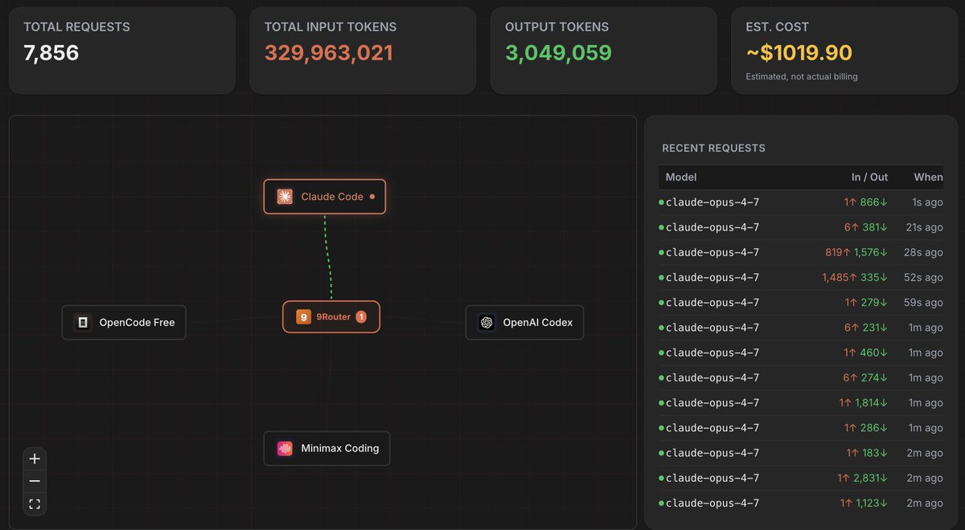Click the 'Estimated, not actual billing' note
This screenshot has width=965, height=530.
[802, 77]
